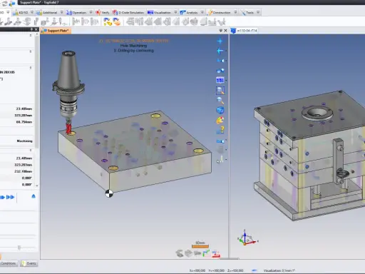Click the red Z plane icon at viewport bottom
Screen dimensions: 365x274
pos(216,254)
